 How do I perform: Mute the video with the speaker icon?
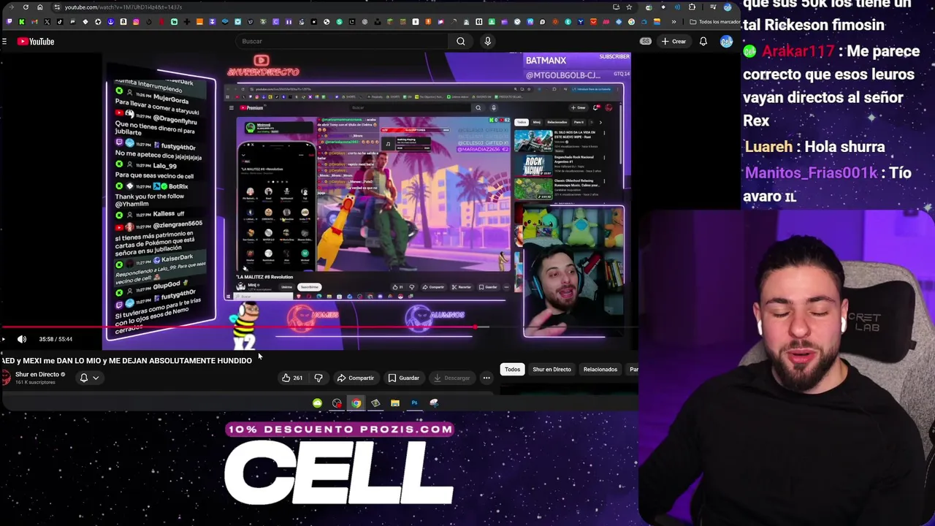click(22, 339)
